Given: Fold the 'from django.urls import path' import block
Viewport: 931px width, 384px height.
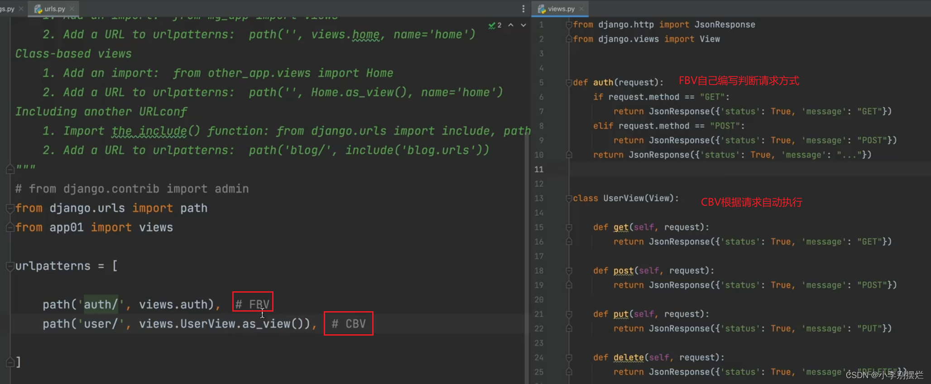Looking at the screenshot, I should [x=10, y=208].
